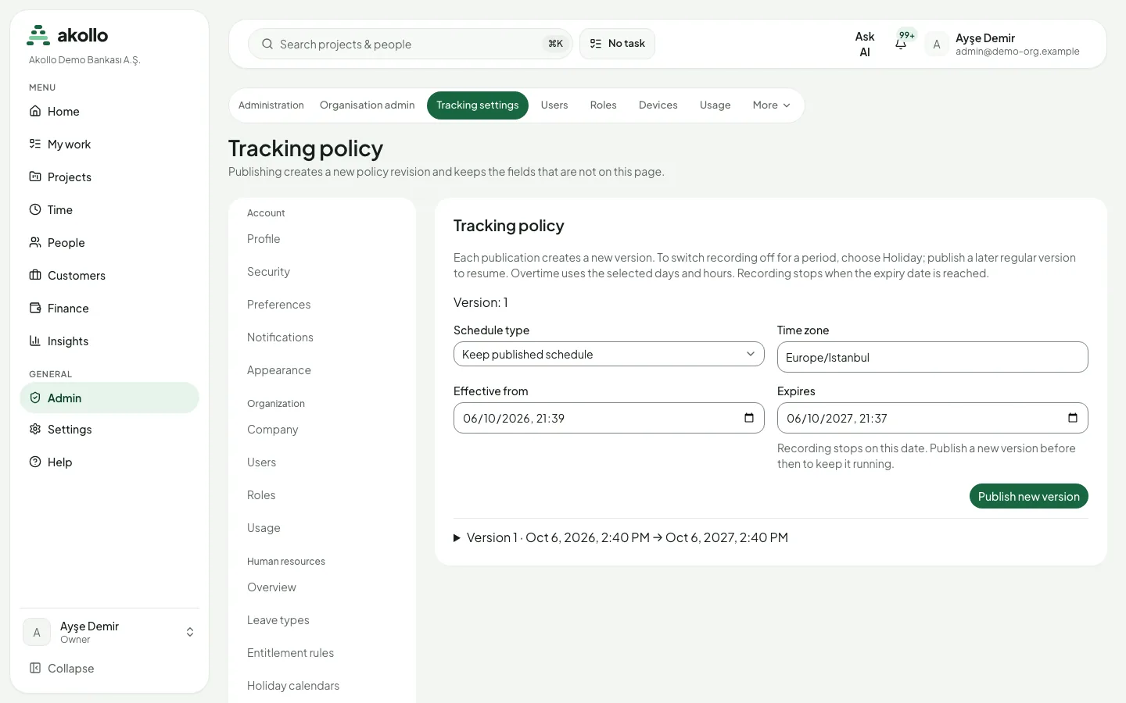Collapse the sidebar
Viewport: 1126px width, 703px height.
(x=109, y=669)
